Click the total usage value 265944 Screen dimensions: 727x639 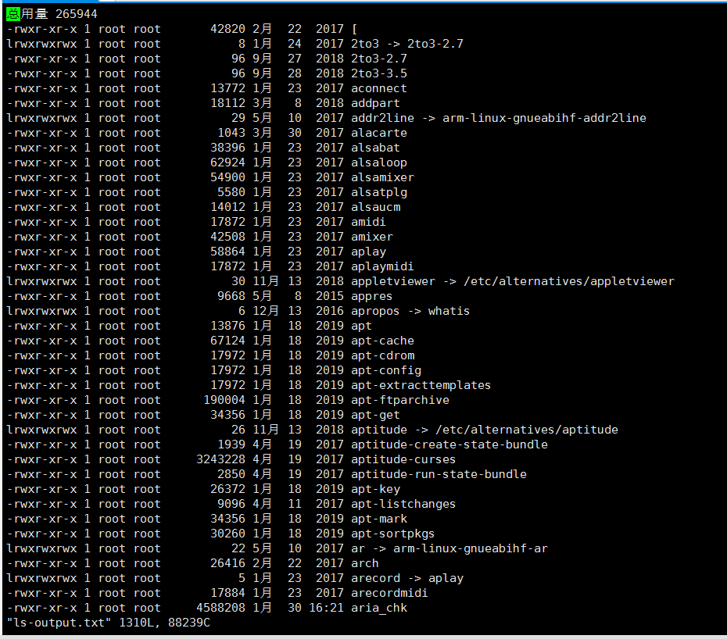coord(77,14)
